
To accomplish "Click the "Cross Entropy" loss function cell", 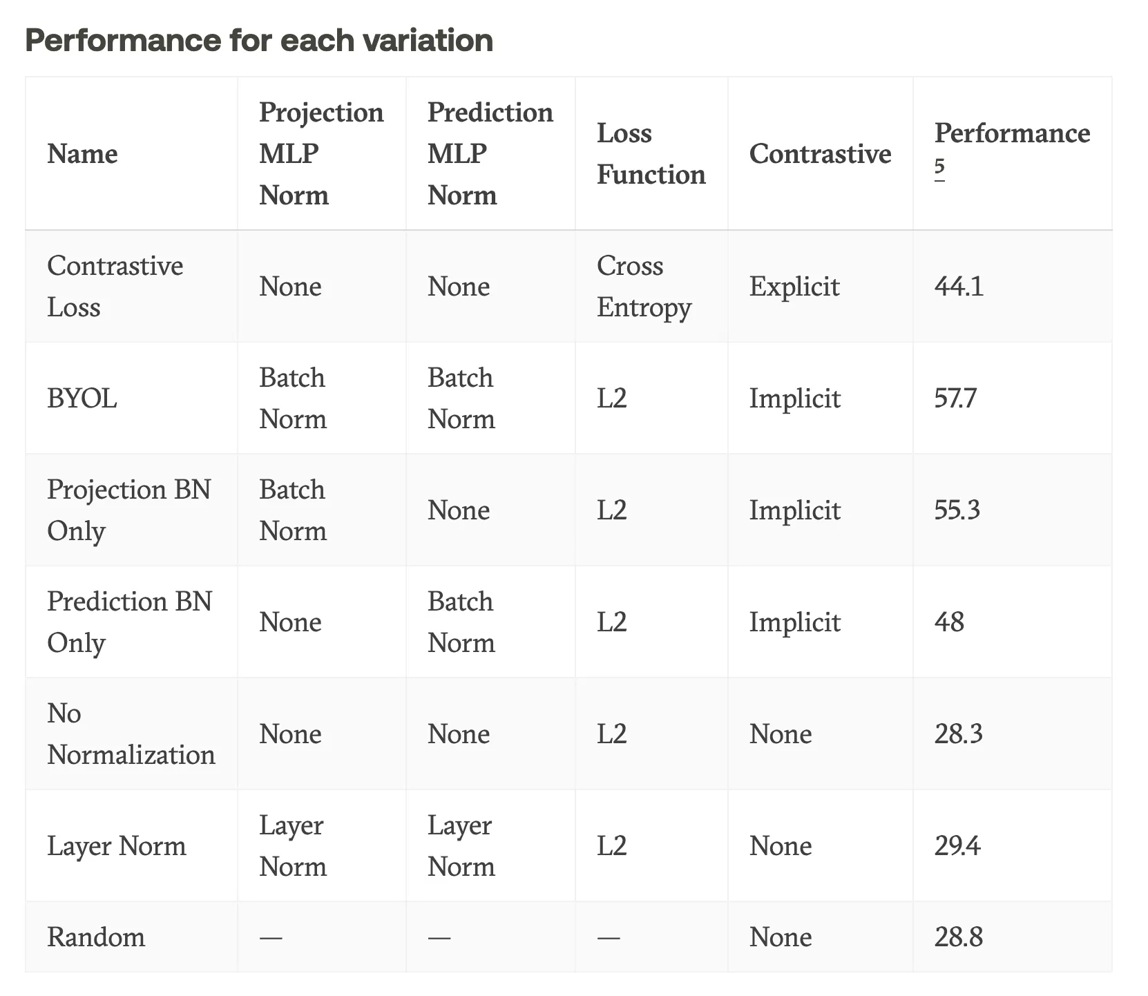I will pyautogui.click(x=643, y=286).
